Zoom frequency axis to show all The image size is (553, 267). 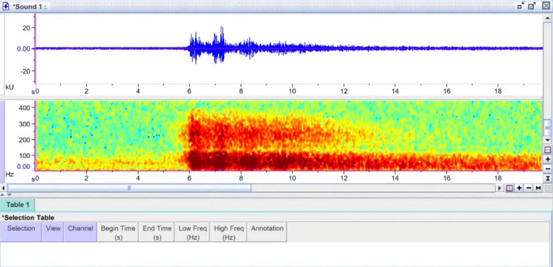click(547, 178)
